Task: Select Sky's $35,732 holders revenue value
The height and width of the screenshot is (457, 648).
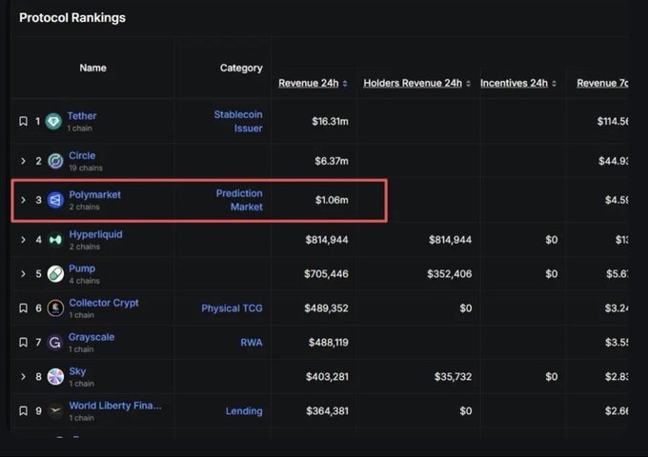Action: pyautogui.click(x=453, y=377)
